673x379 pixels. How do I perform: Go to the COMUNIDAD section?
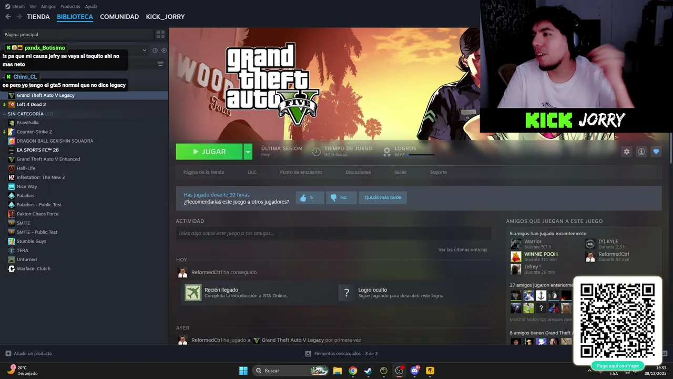(119, 17)
